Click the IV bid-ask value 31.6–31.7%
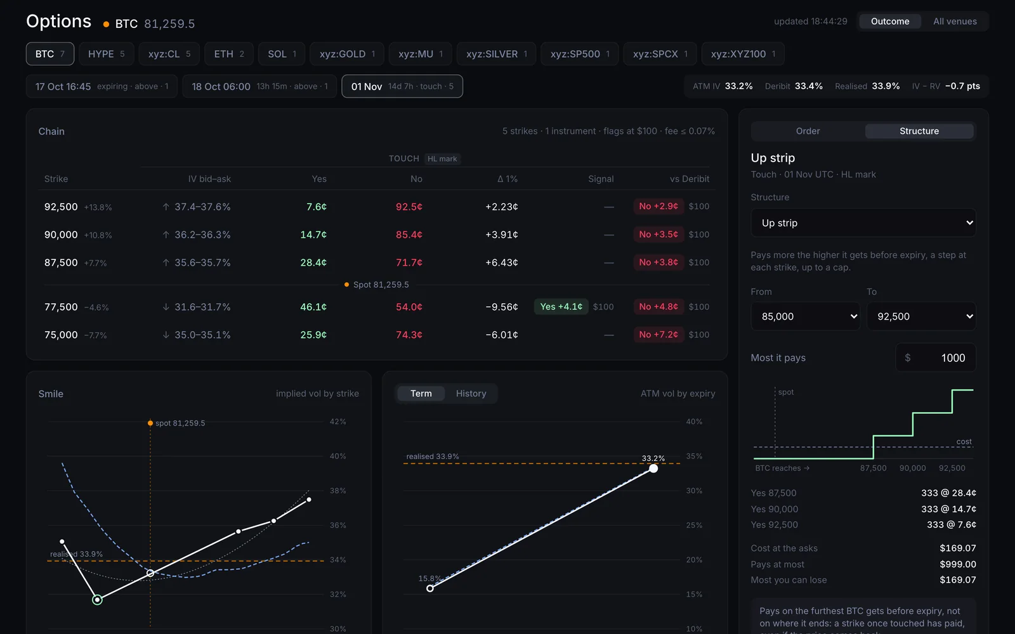1015x634 pixels. point(202,307)
